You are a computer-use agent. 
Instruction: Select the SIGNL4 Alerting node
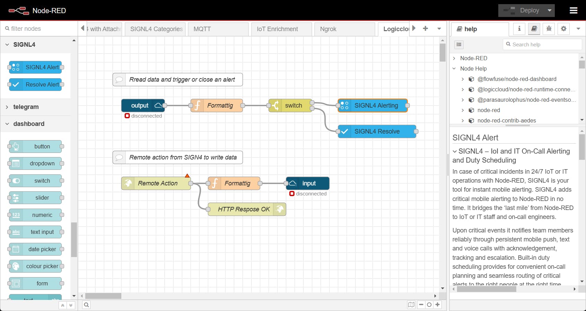[376, 106]
